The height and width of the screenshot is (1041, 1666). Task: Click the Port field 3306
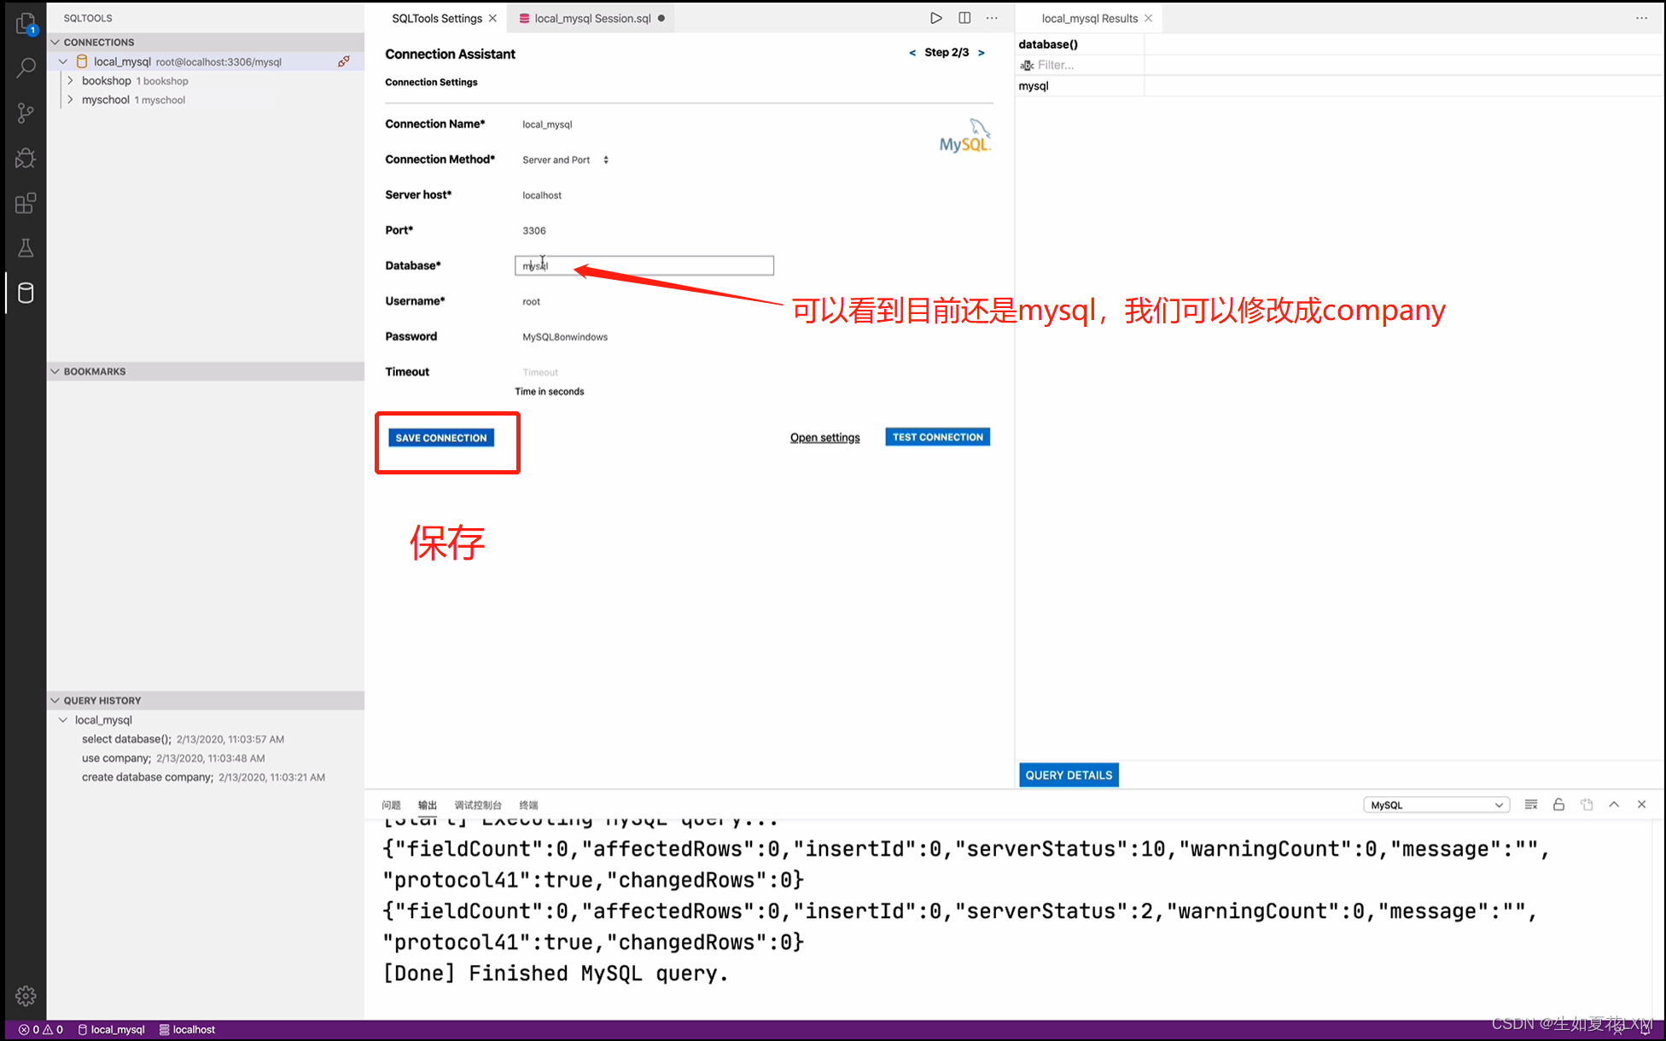tap(644, 230)
